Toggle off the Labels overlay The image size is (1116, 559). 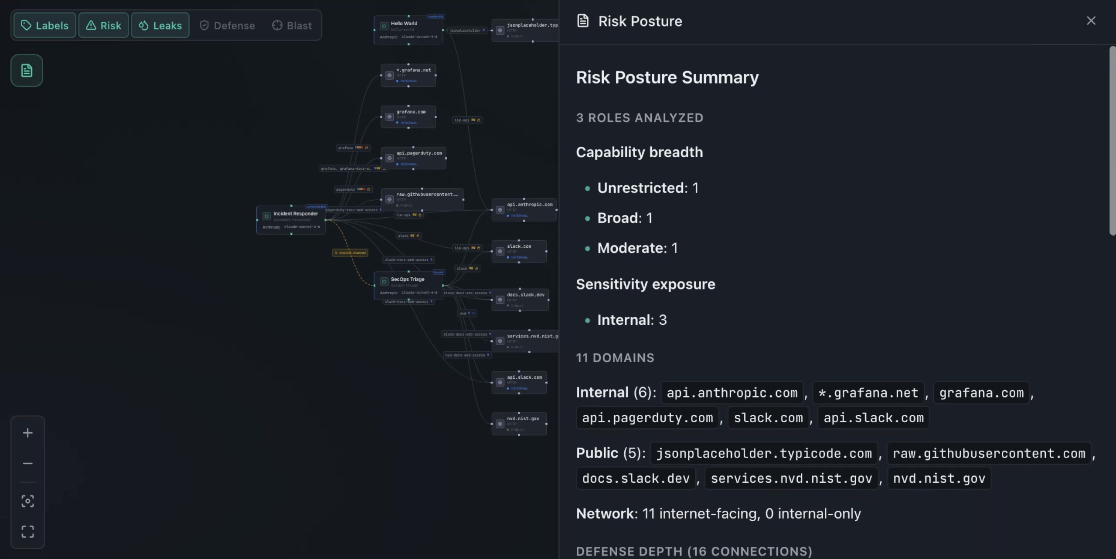[x=44, y=25]
